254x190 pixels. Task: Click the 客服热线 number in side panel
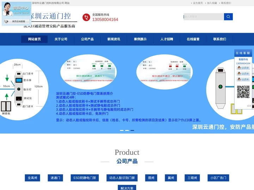(243, 63)
